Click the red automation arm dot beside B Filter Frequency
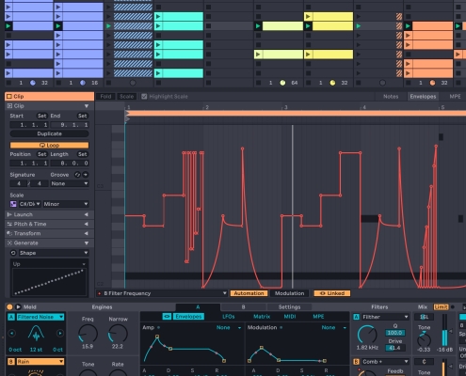Viewport: 466px width, 376px height. click(x=100, y=293)
